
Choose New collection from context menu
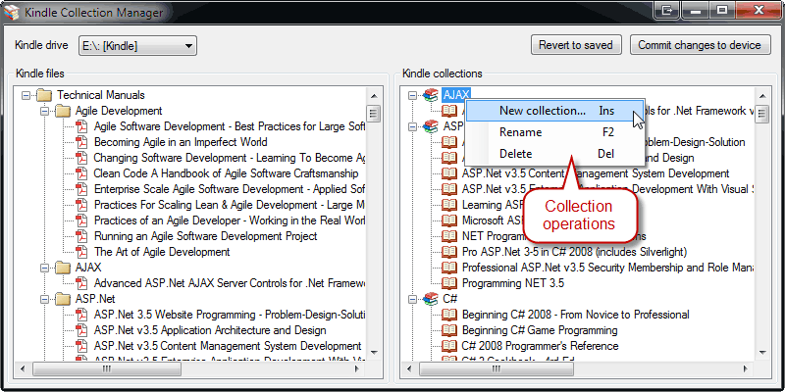point(542,111)
